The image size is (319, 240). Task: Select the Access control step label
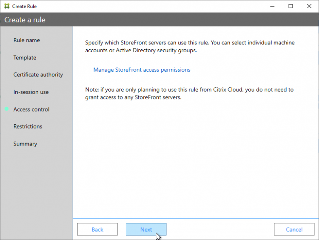(x=31, y=109)
